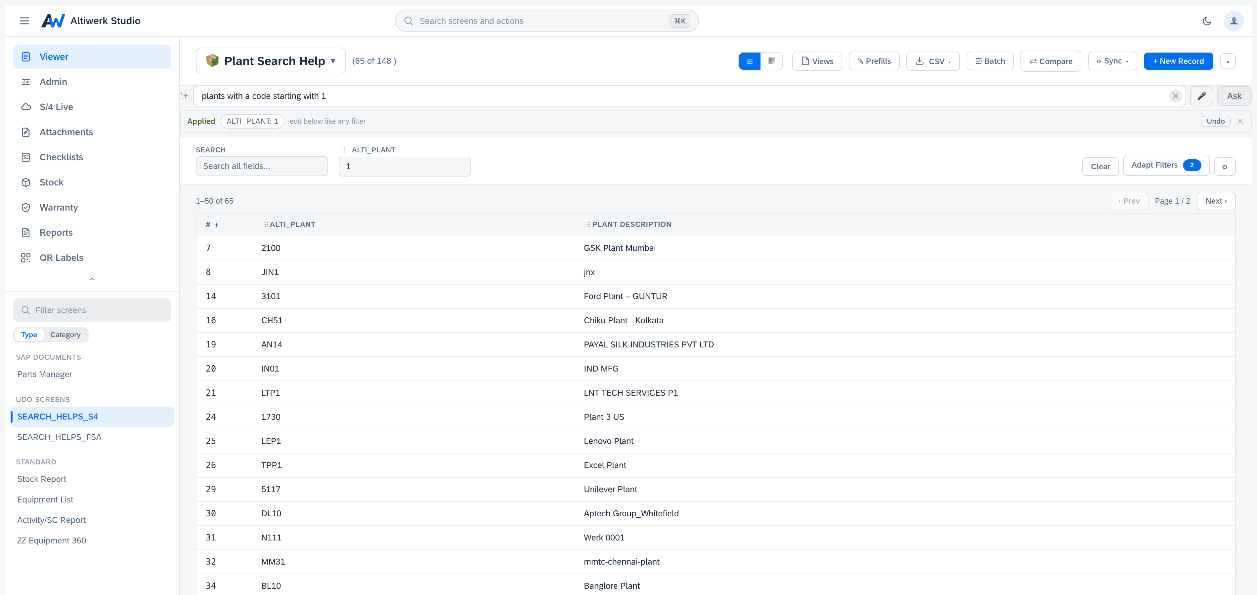Open the hamburger navigation menu
The width and height of the screenshot is (1257, 595).
(24, 21)
